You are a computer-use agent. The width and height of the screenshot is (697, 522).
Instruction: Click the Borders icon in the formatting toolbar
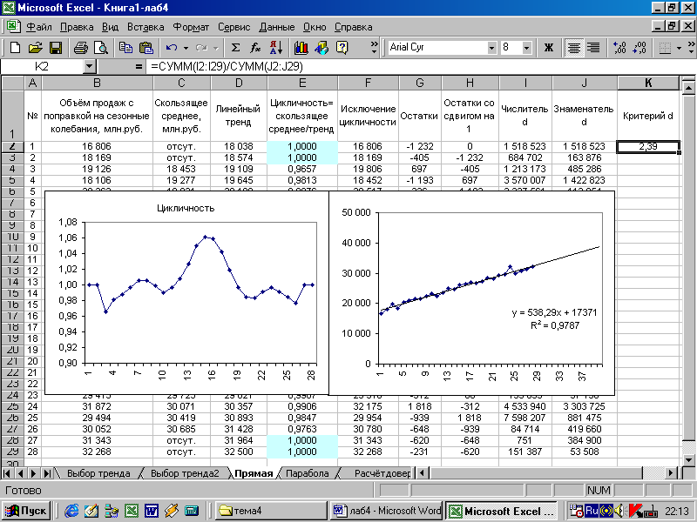coord(665,48)
